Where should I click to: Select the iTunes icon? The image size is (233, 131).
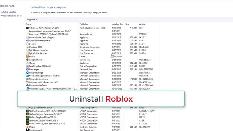coord(27,63)
